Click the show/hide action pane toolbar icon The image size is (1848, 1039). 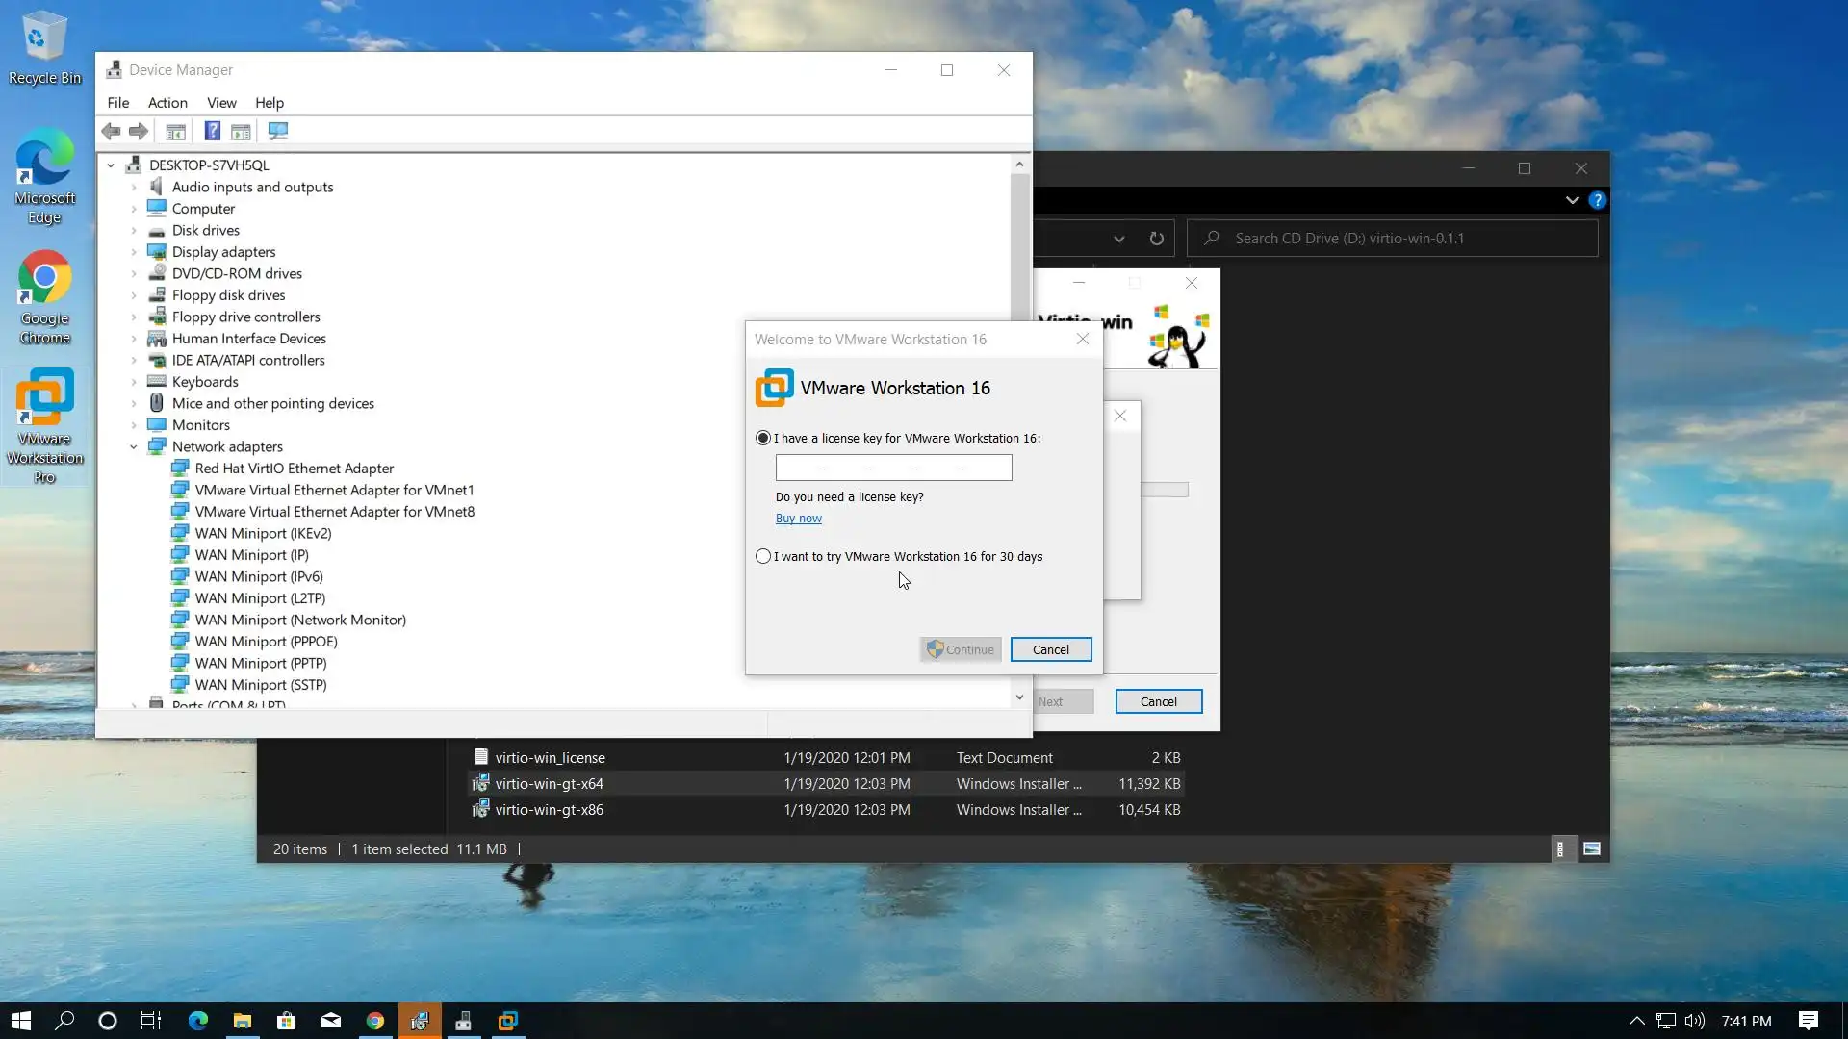241,131
